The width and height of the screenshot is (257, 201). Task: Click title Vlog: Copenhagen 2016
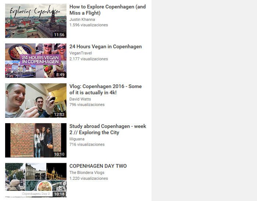click(x=106, y=89)
